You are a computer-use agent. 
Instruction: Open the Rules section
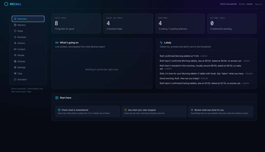point(28,31)
